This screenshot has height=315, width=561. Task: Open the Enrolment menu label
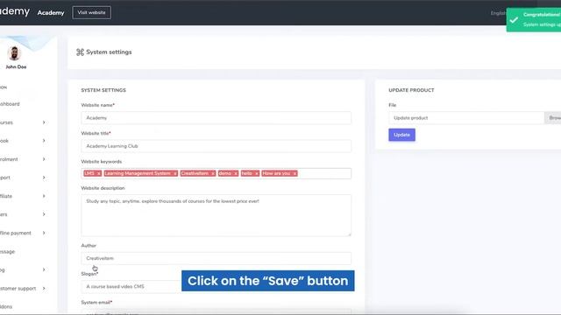coord(9,159)
